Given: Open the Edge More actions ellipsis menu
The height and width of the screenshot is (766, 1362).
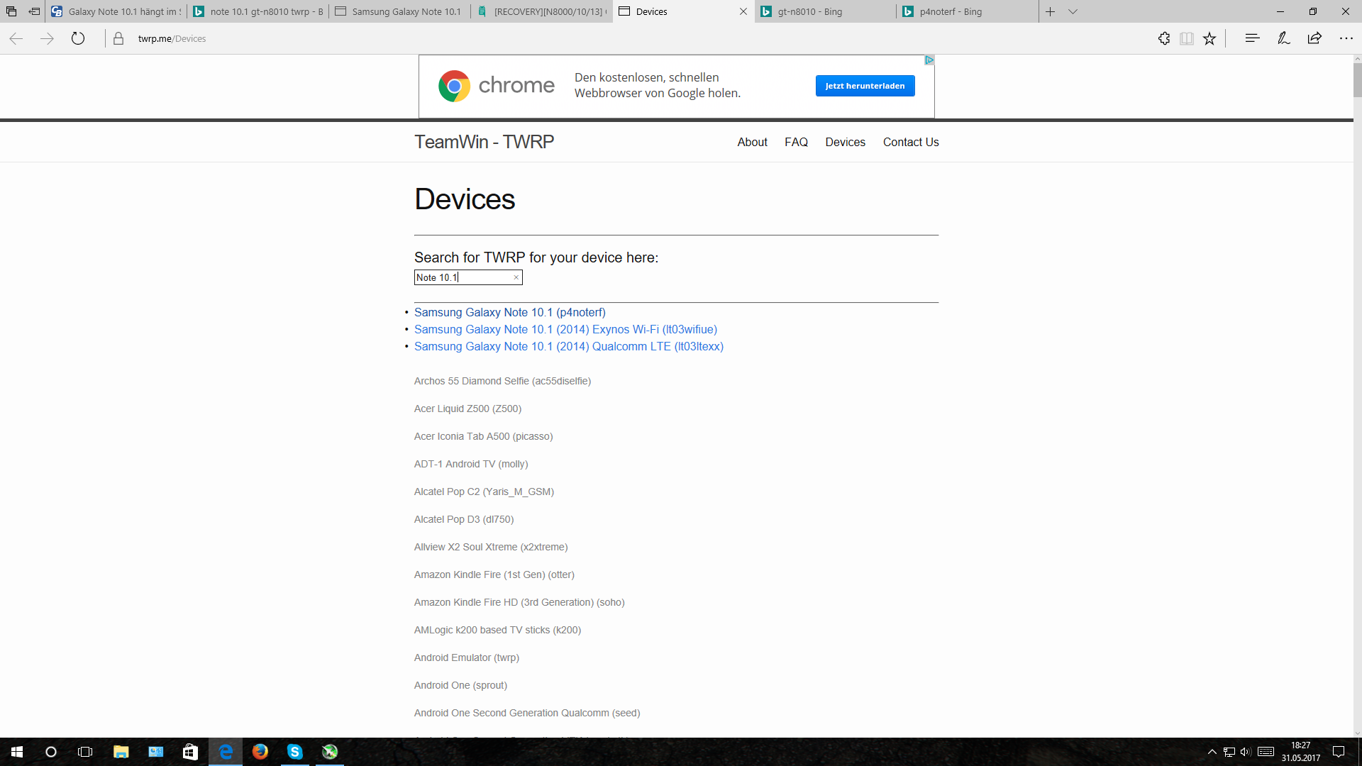Looking at the screenshot, I should pyautogui.click(x=1346, y=38).
